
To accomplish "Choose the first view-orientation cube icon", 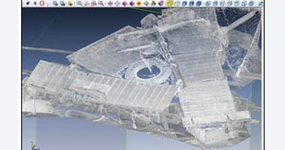I will point(208,3).
